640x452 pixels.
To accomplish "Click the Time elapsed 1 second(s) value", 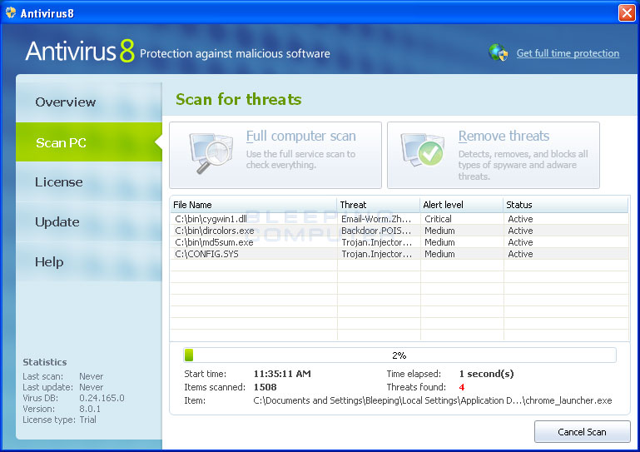I will (x=486, y=374).
